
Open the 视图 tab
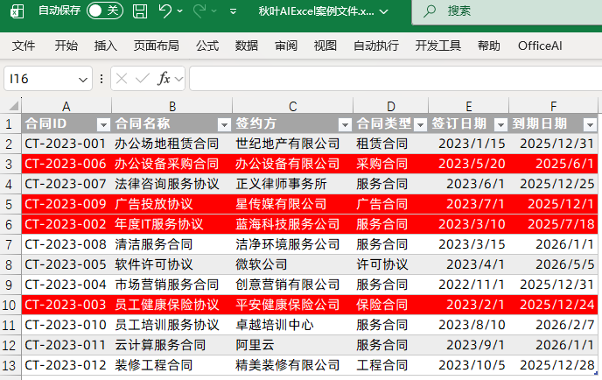(325, 46)
